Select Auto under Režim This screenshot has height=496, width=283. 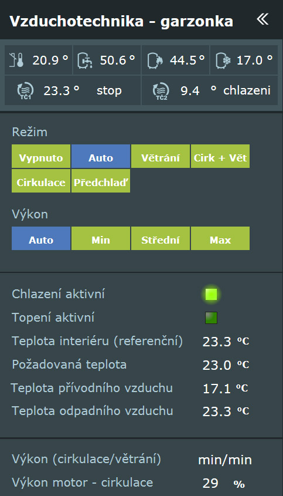coord(101,156)
